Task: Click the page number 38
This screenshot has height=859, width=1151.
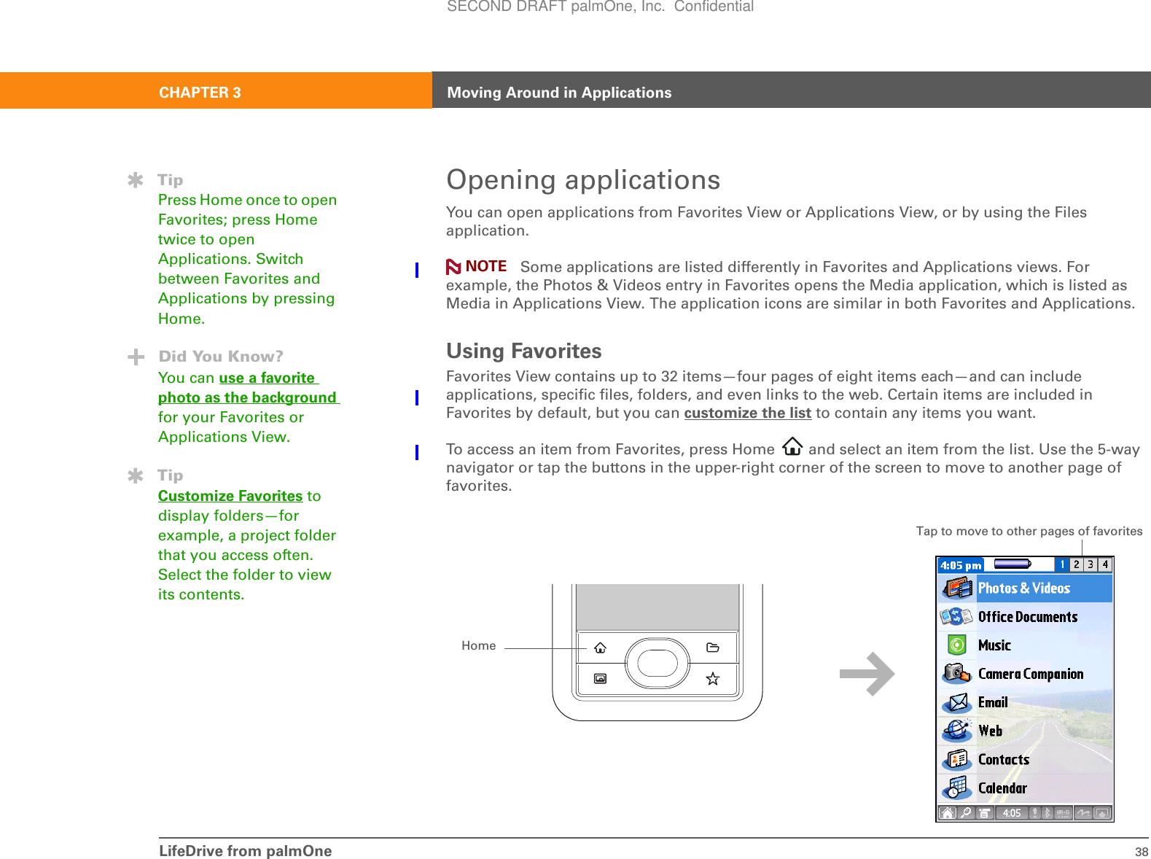Action: click(x=1141, y=852)
